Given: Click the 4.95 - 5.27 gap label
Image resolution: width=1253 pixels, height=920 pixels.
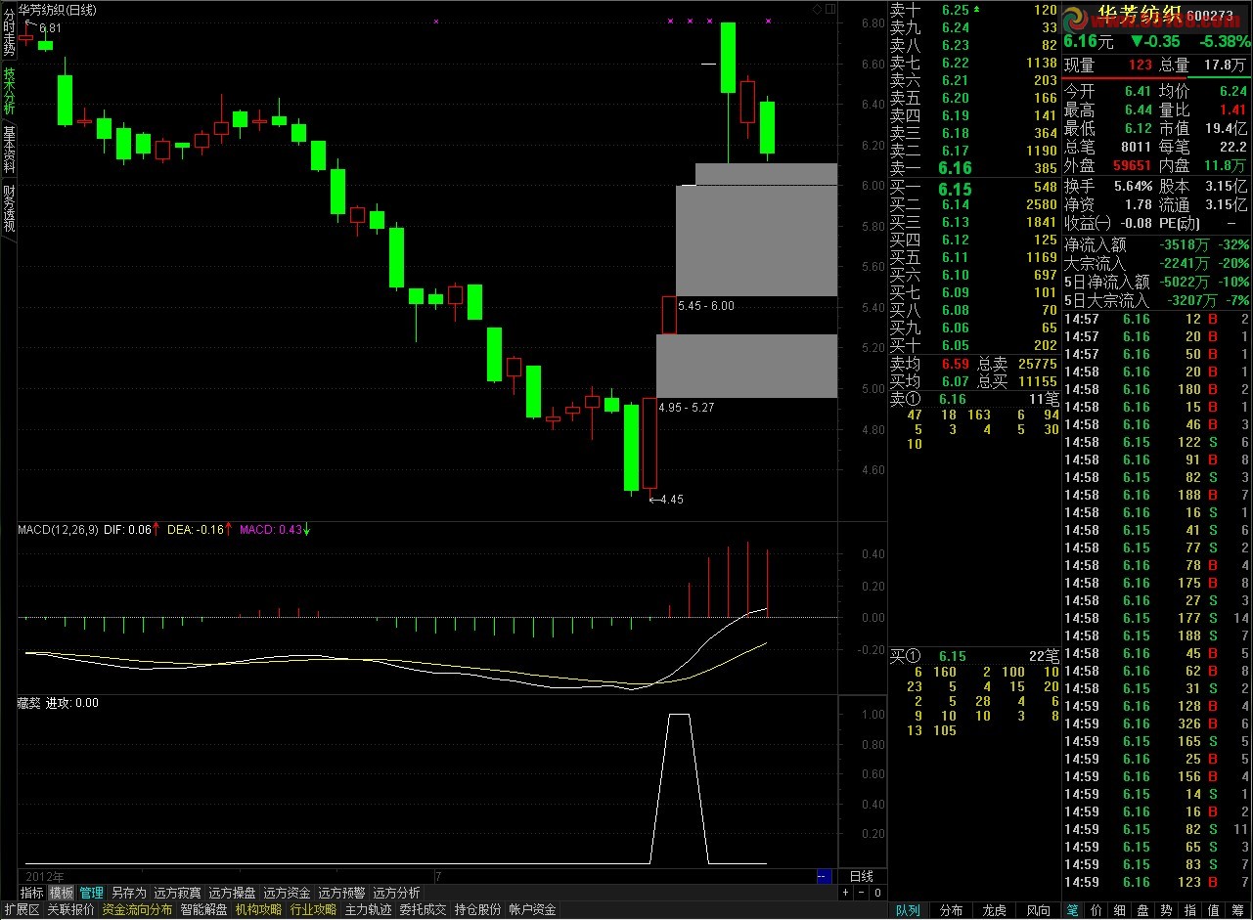Looking at the screenshot, I should (687, 407).
